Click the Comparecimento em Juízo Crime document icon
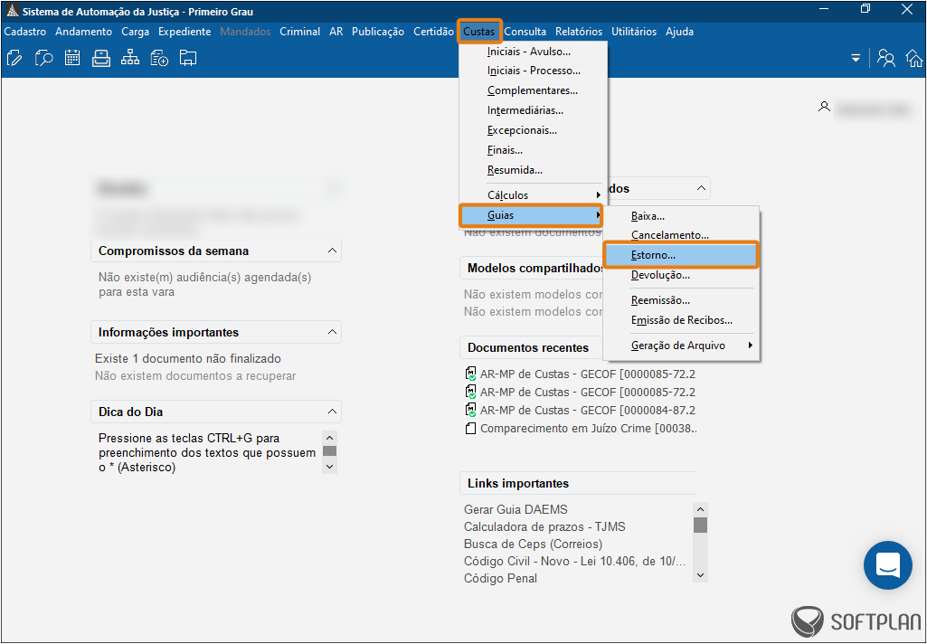 470,428
